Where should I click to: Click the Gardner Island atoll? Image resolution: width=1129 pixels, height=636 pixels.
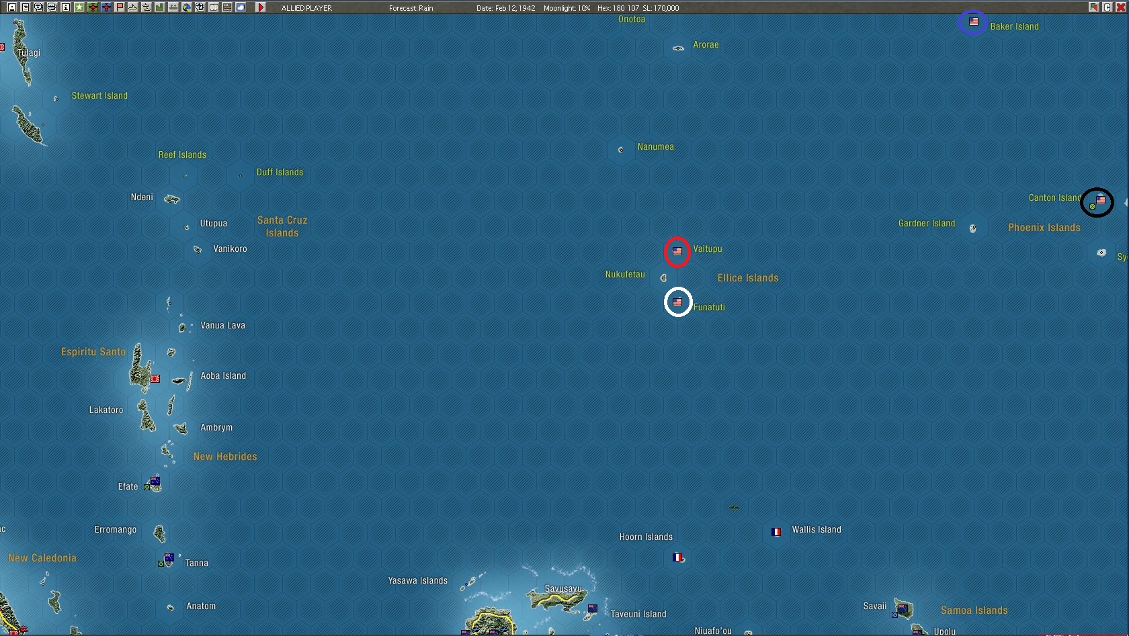[973, 228]
